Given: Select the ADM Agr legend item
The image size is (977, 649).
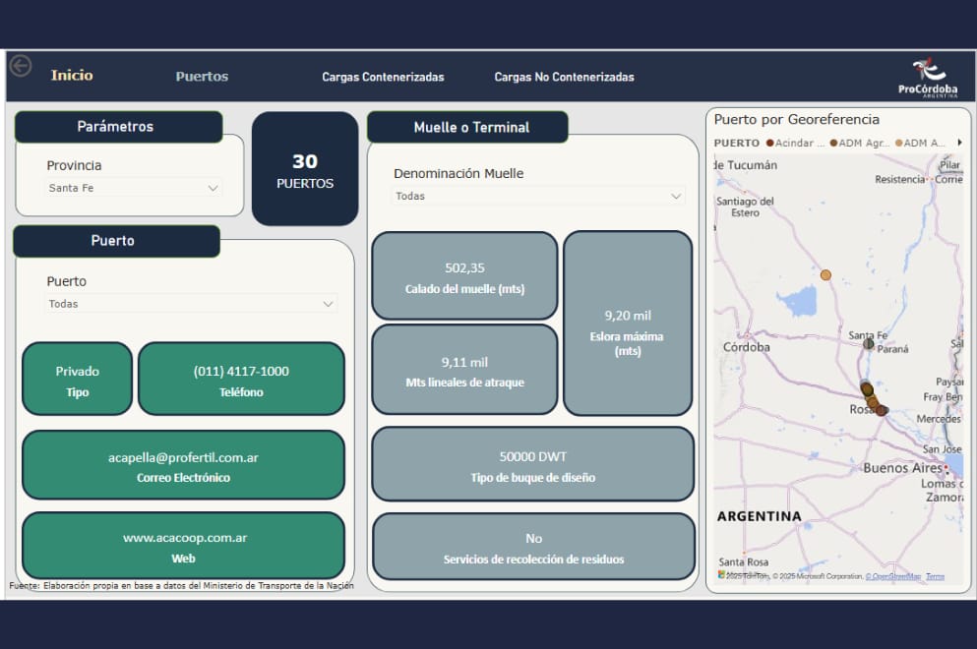Looking at the screenshot, I should pyautogui.click(x=860, y=143).
